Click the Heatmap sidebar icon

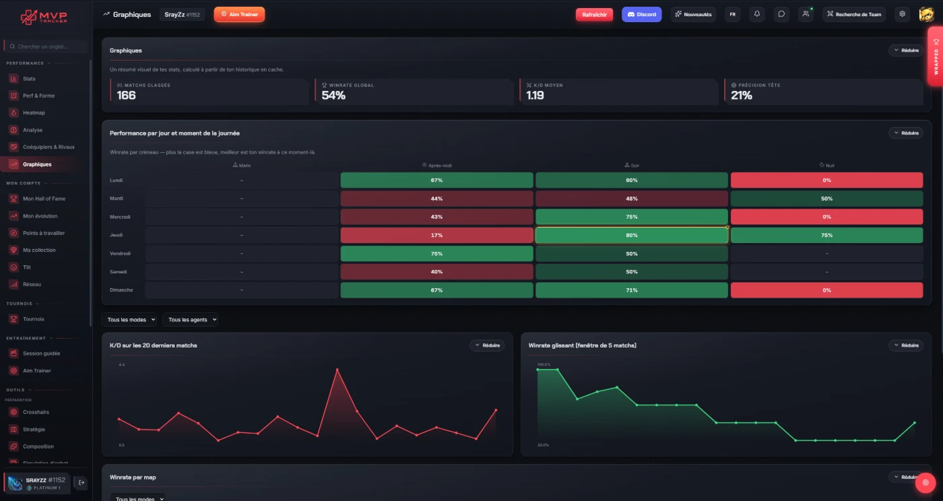pos(13,113)
